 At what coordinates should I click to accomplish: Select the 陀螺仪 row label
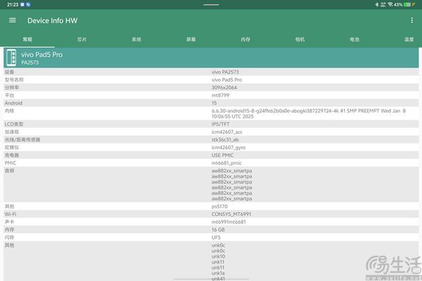pos(12,147)
